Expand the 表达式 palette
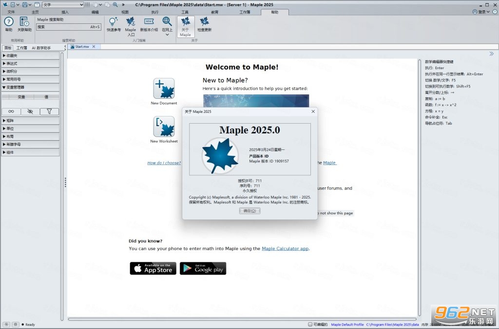The image size is (499, 329). pos(30,64)
